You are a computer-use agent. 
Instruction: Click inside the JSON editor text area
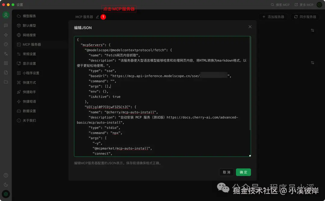162,96
